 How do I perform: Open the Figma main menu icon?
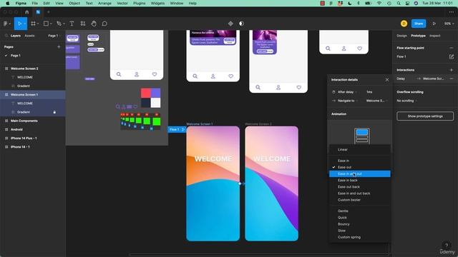coord(6,24)
